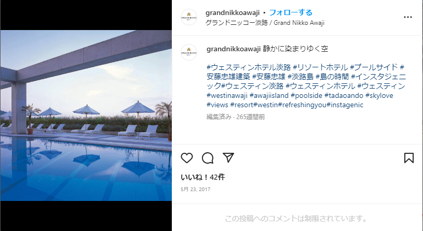423x231 pixels.
Task: Open the #リゾートホテル hashtag
Action: (x=320, y=67)
